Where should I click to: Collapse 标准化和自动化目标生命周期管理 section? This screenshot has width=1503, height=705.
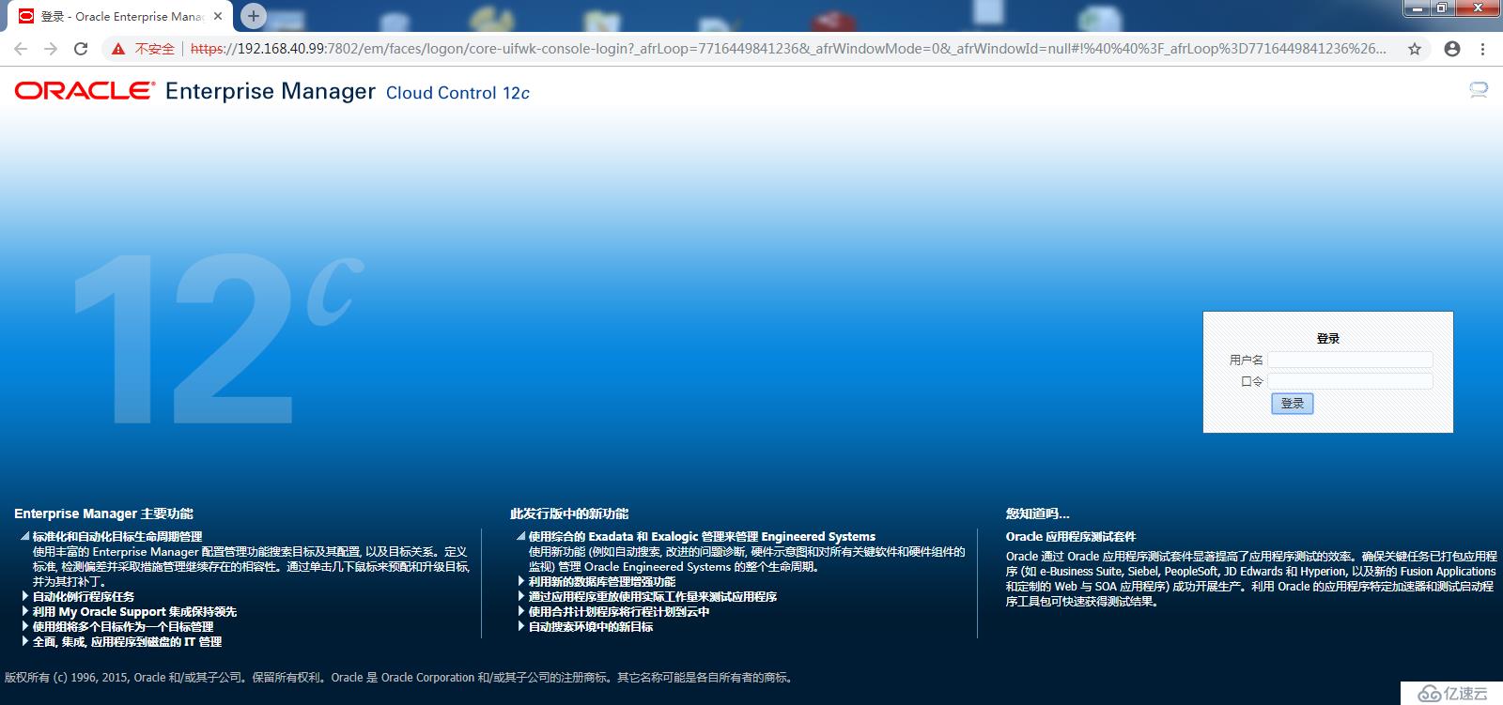coord(24,537)
